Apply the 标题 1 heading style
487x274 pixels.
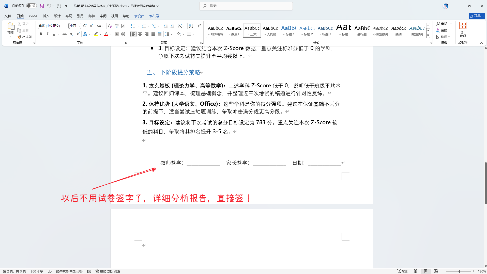pyautogui.click(x=289, y=30)
